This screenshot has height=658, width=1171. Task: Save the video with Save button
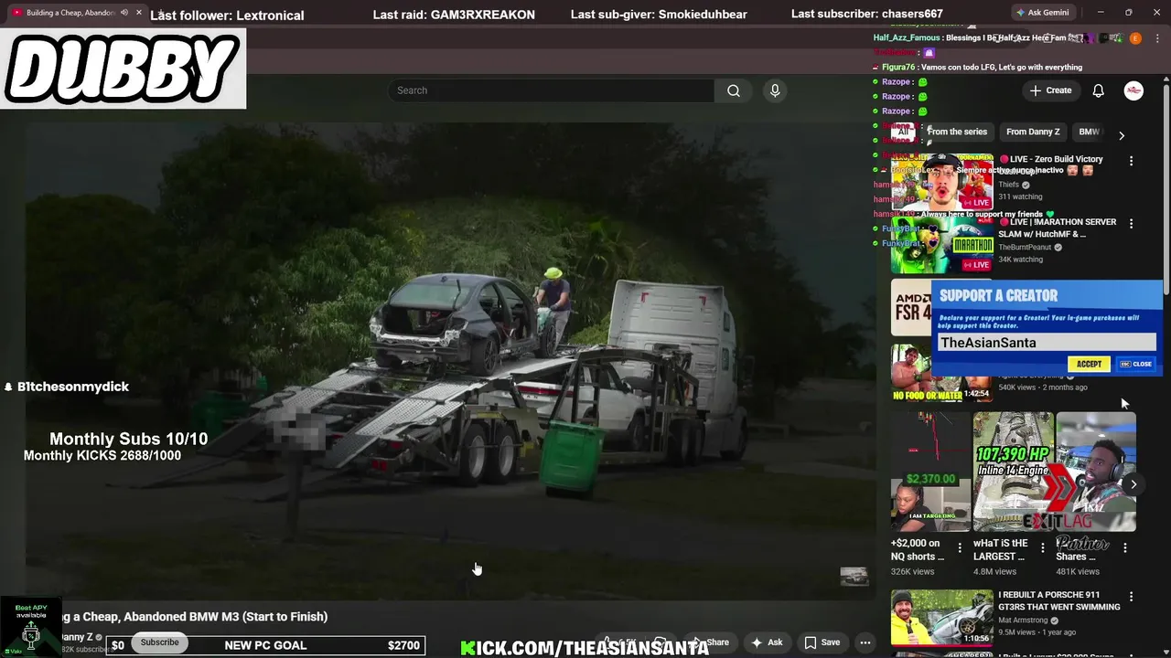pyautogui.click(x=822, y=642)
